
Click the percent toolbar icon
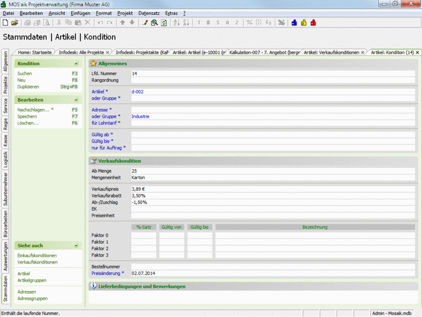250,23
